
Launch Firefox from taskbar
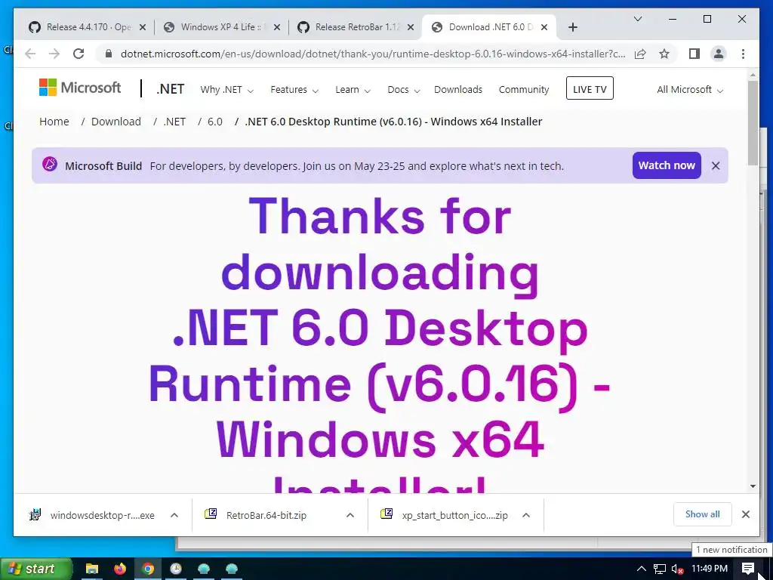pyautogui.click(x=120, y=569)
